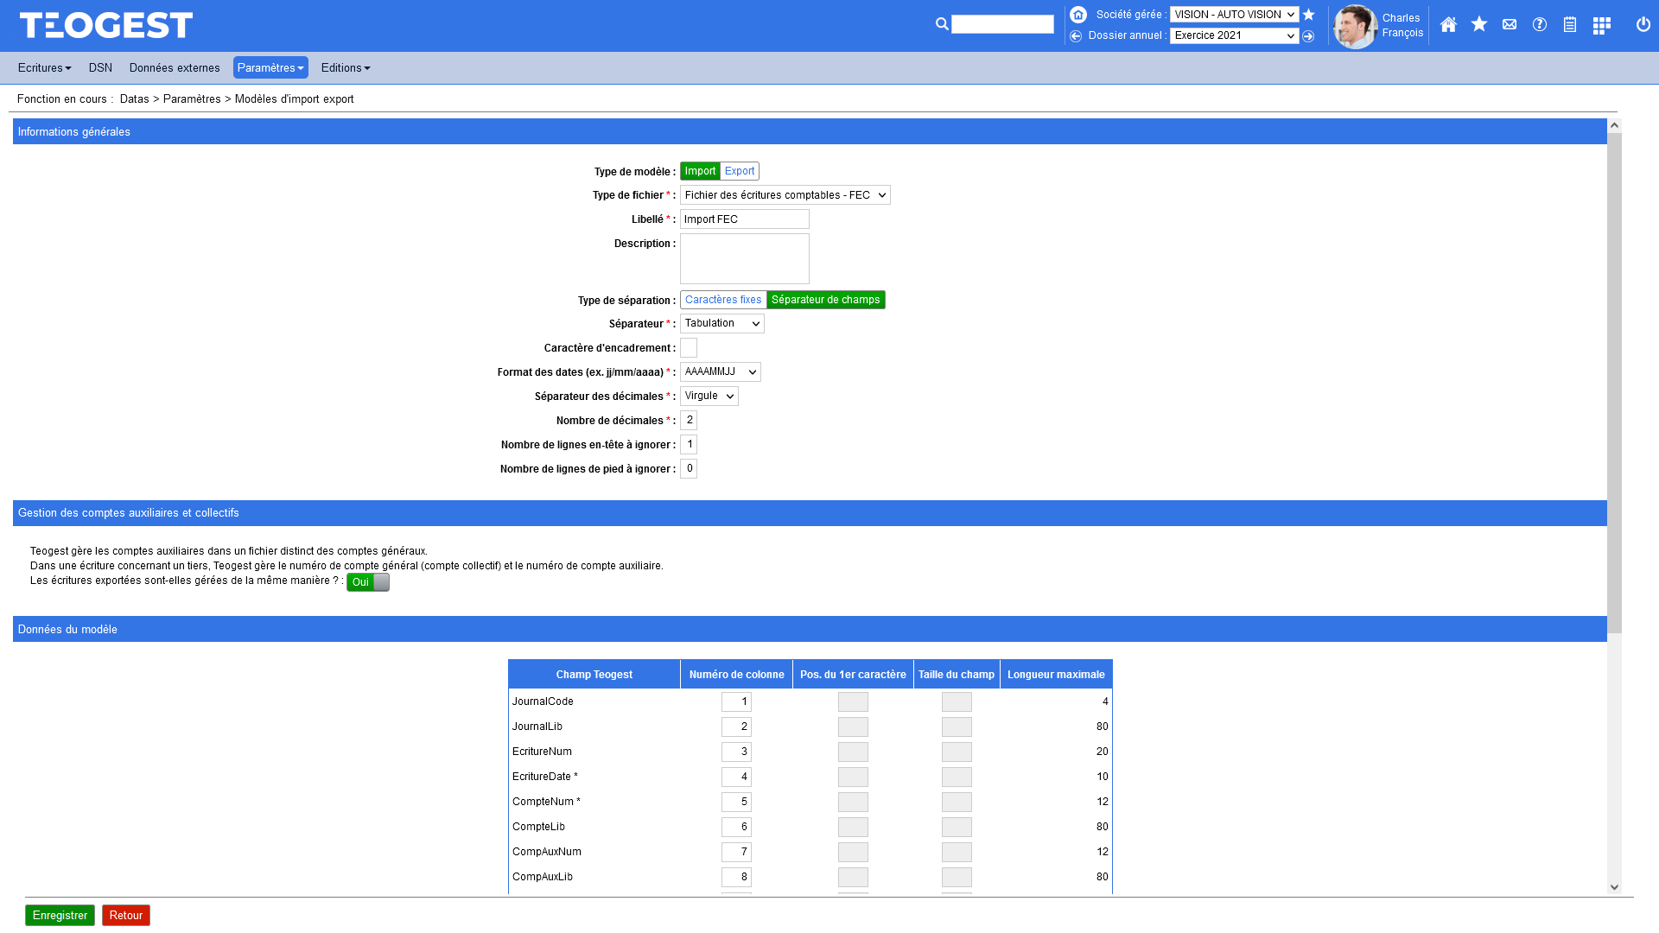Click the red Retour button
The height and width of the screenshot is (933, 1659).
click(x=125, y=915)
